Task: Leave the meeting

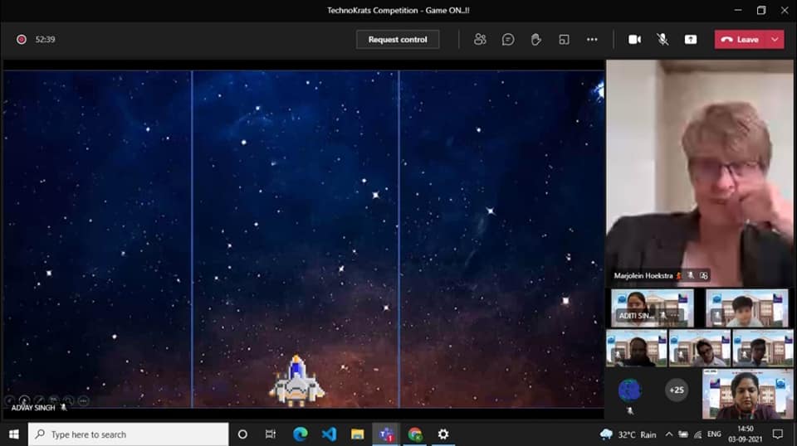Action: tap(740, 40)
